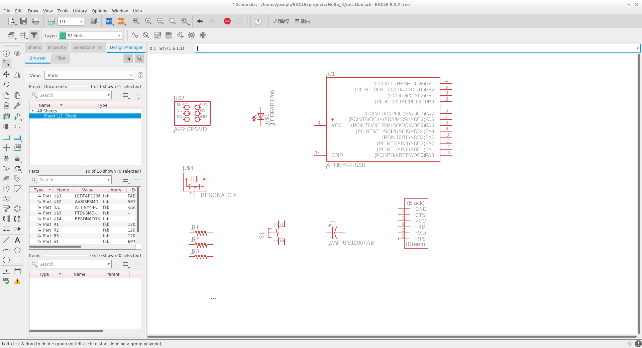
Task: Select the Text tool letter A icon
Action: click(17, 240)
